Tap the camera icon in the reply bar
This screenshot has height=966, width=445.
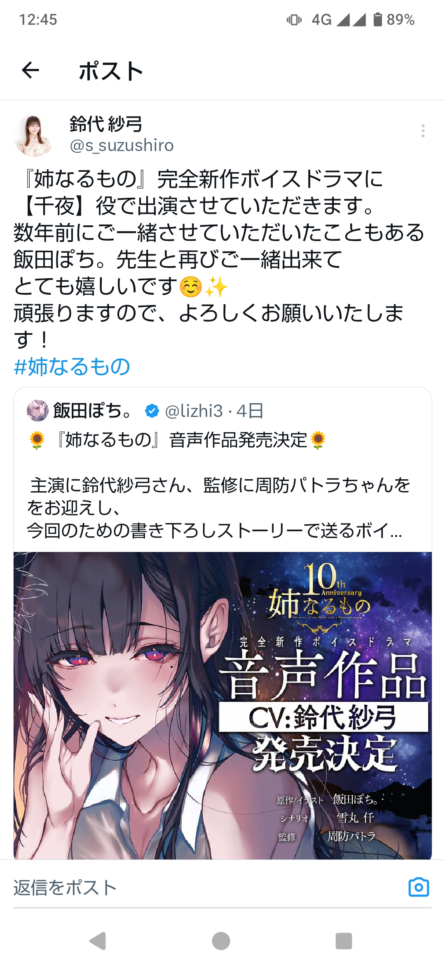point(419,887)
